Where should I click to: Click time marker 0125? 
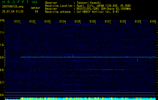(x=78, y=21)
